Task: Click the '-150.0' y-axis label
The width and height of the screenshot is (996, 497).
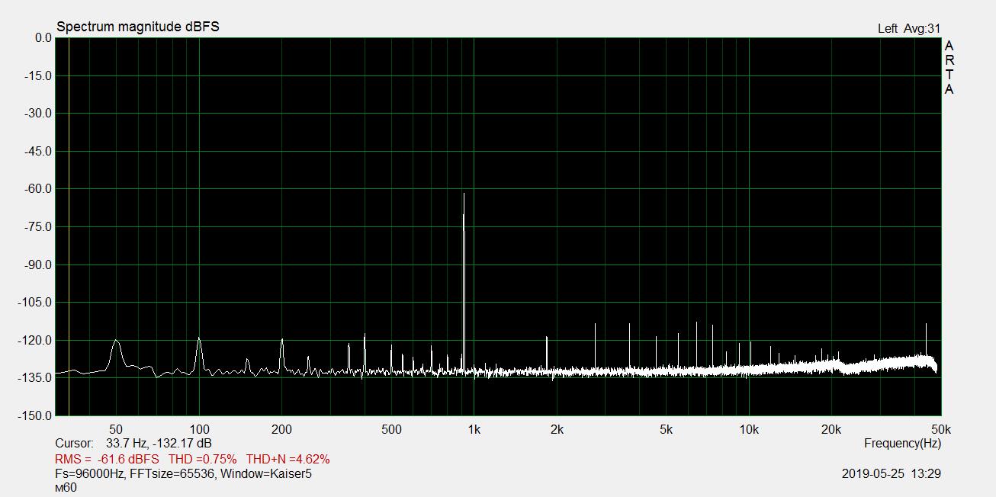Action: tap(34, 416)
